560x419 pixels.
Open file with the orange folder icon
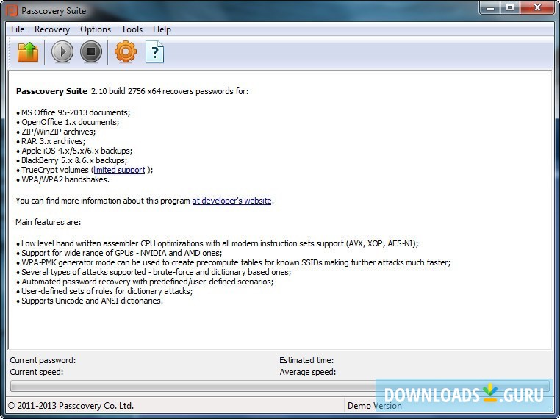click(x=28, y=52)
